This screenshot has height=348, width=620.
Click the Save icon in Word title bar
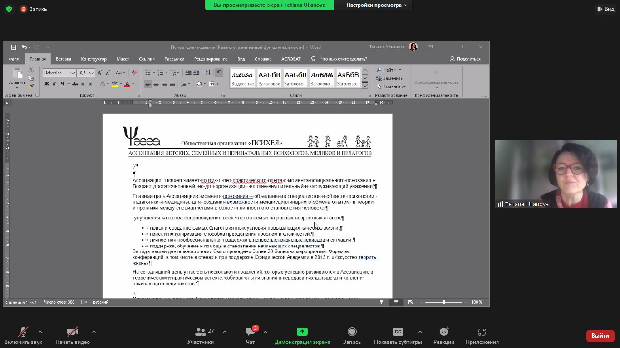(14, 47)
